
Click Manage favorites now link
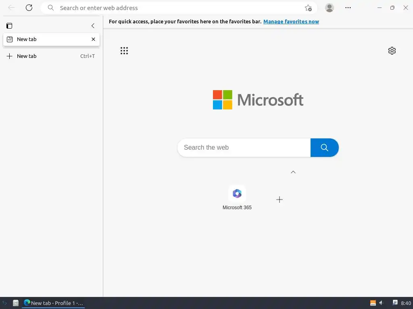click(291, 22)
